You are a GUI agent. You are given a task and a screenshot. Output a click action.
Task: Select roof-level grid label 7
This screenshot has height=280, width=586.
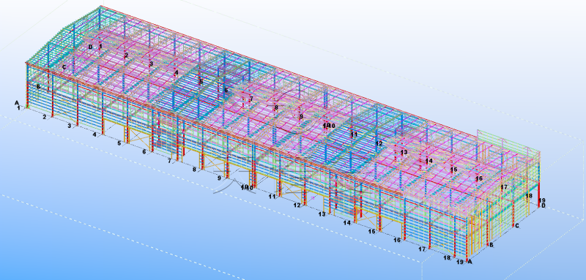tap(251, 99)
